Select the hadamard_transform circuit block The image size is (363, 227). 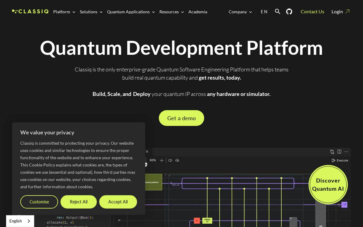[153, 182]
